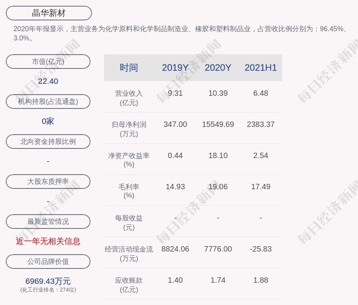The image size is (358, 305).
Task: Select the 市值(亿元) label button
Action: coord(48,62)
